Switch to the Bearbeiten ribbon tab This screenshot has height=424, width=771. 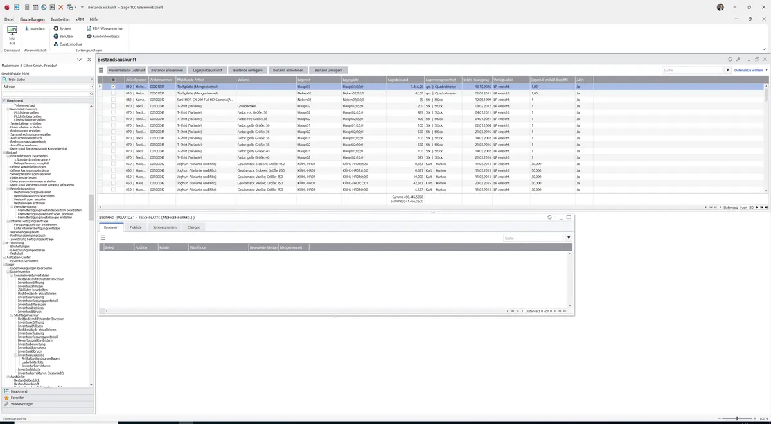[60, 19]
